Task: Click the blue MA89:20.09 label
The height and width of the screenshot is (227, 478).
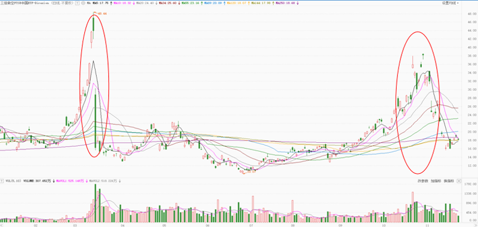Action: (x=213, y=3)
